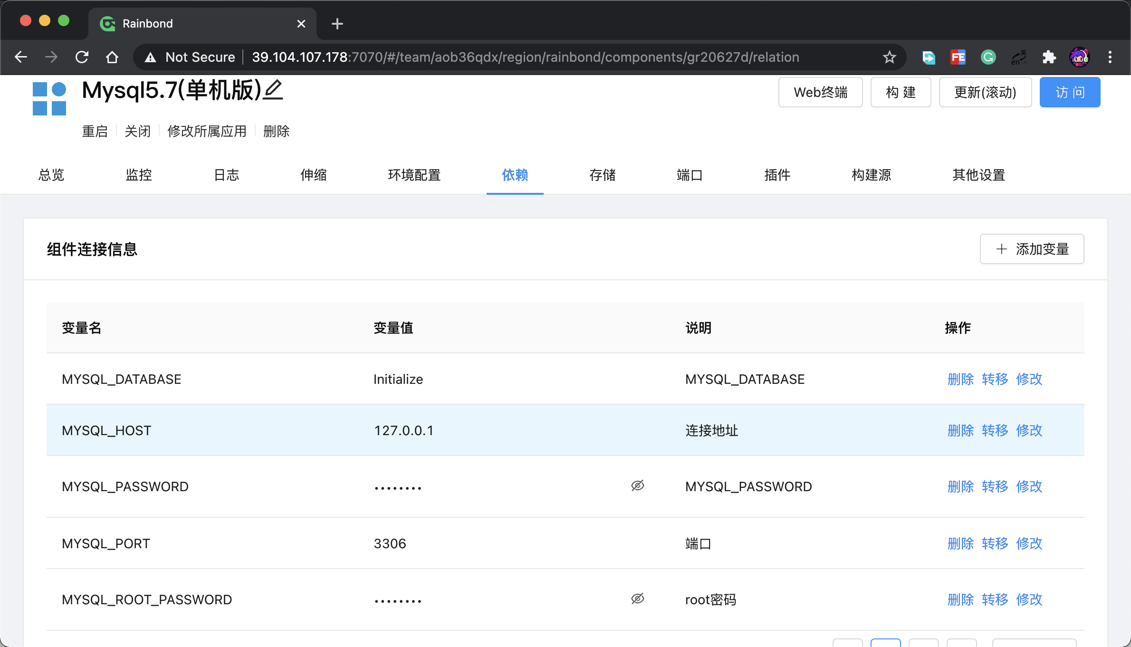Open the 存储 tab
Screen dimensions: 1131x647
click(x=602, y=175)
